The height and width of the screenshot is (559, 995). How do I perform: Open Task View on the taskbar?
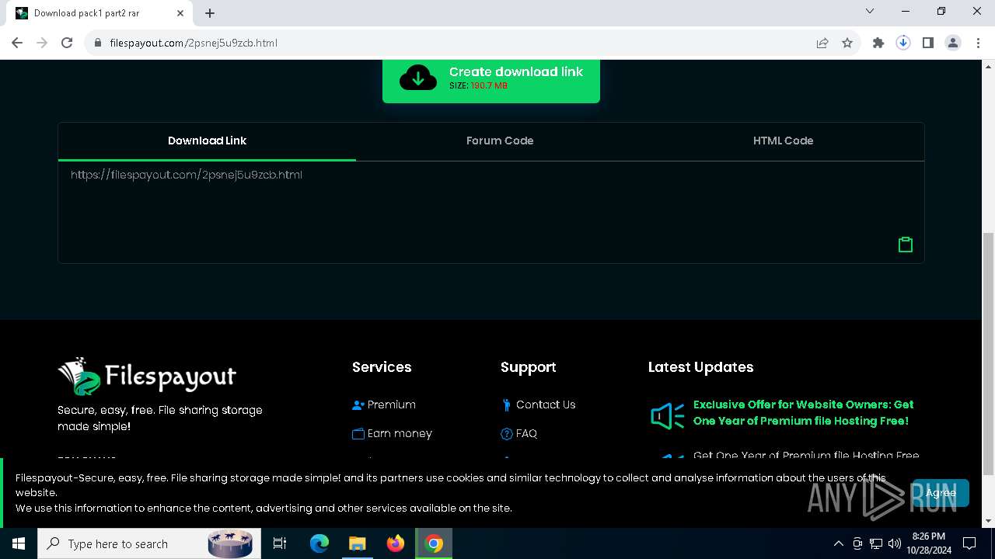pyautogui.click(x=280, y=543)
